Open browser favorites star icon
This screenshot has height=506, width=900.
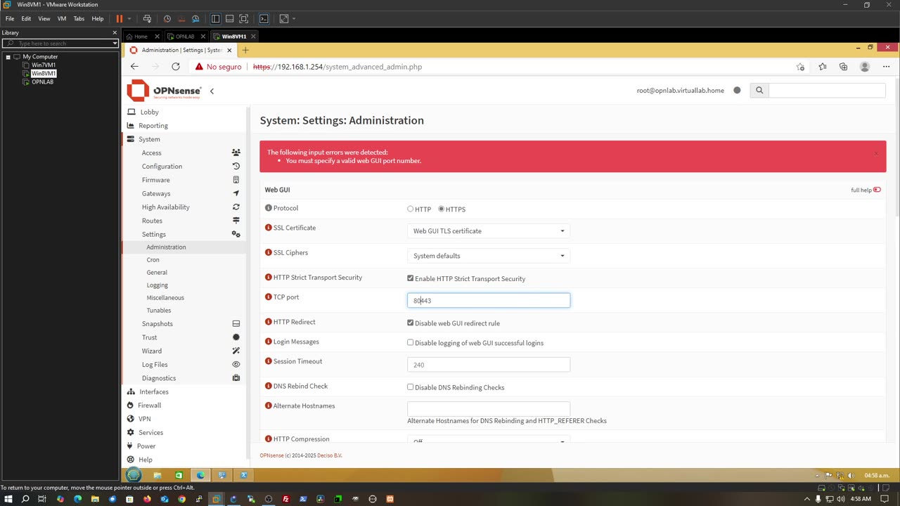tap(822, 67)
